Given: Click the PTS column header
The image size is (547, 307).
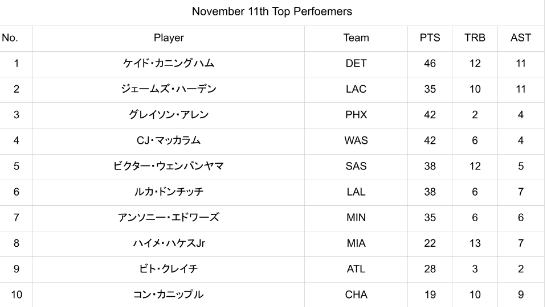Looking at the screenshot, I should coord(430,38).
